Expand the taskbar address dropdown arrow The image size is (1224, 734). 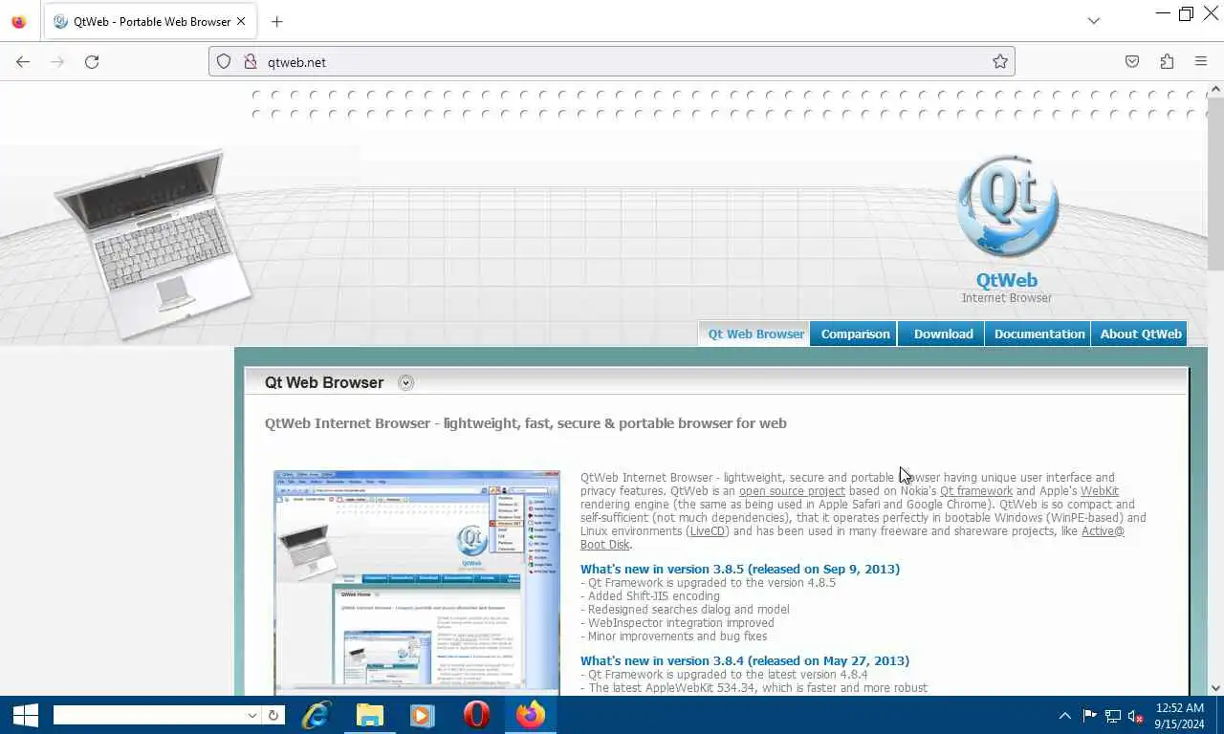[252, 715]
